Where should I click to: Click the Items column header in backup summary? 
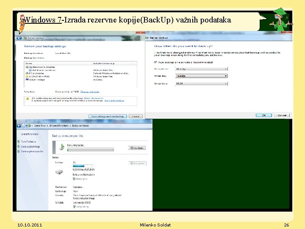click(58, 63)
